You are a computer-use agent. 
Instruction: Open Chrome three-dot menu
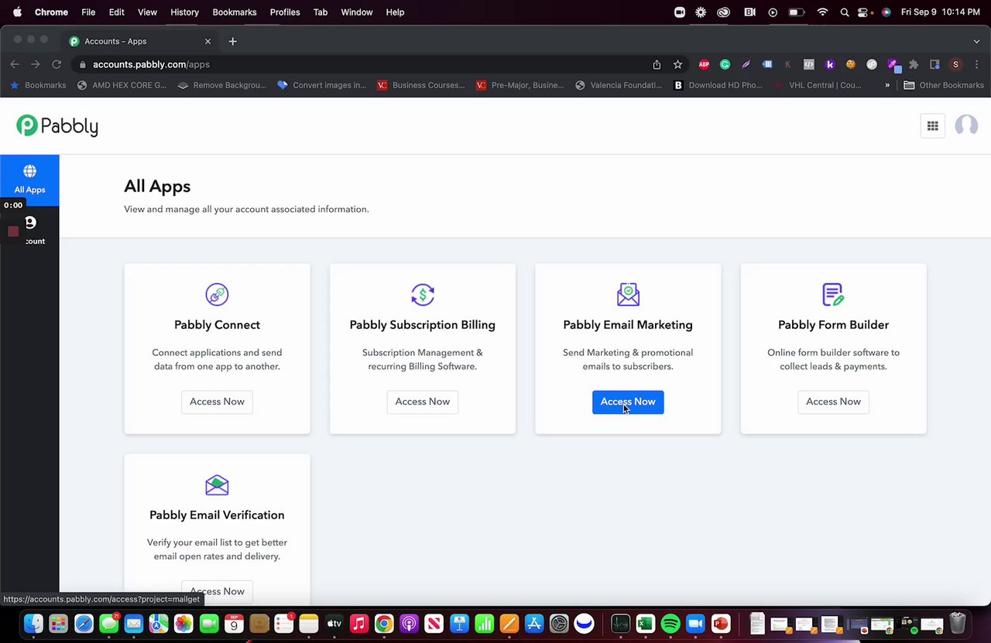click(976, 65)
